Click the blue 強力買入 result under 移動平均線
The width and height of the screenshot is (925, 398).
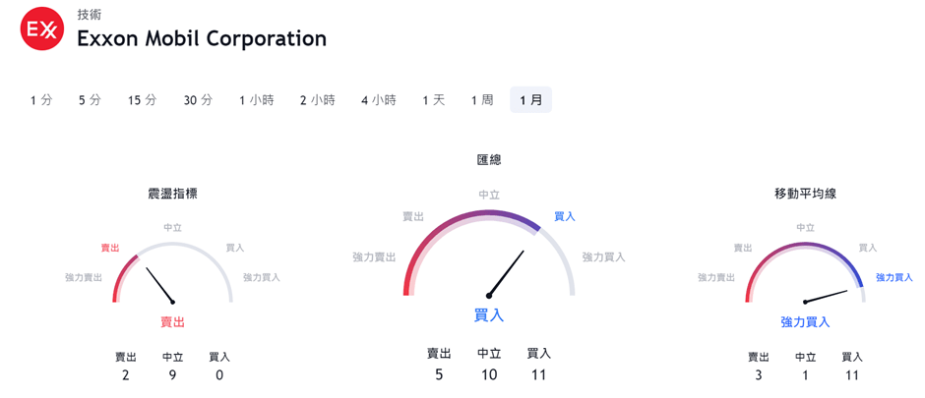(x=805, y=322)
